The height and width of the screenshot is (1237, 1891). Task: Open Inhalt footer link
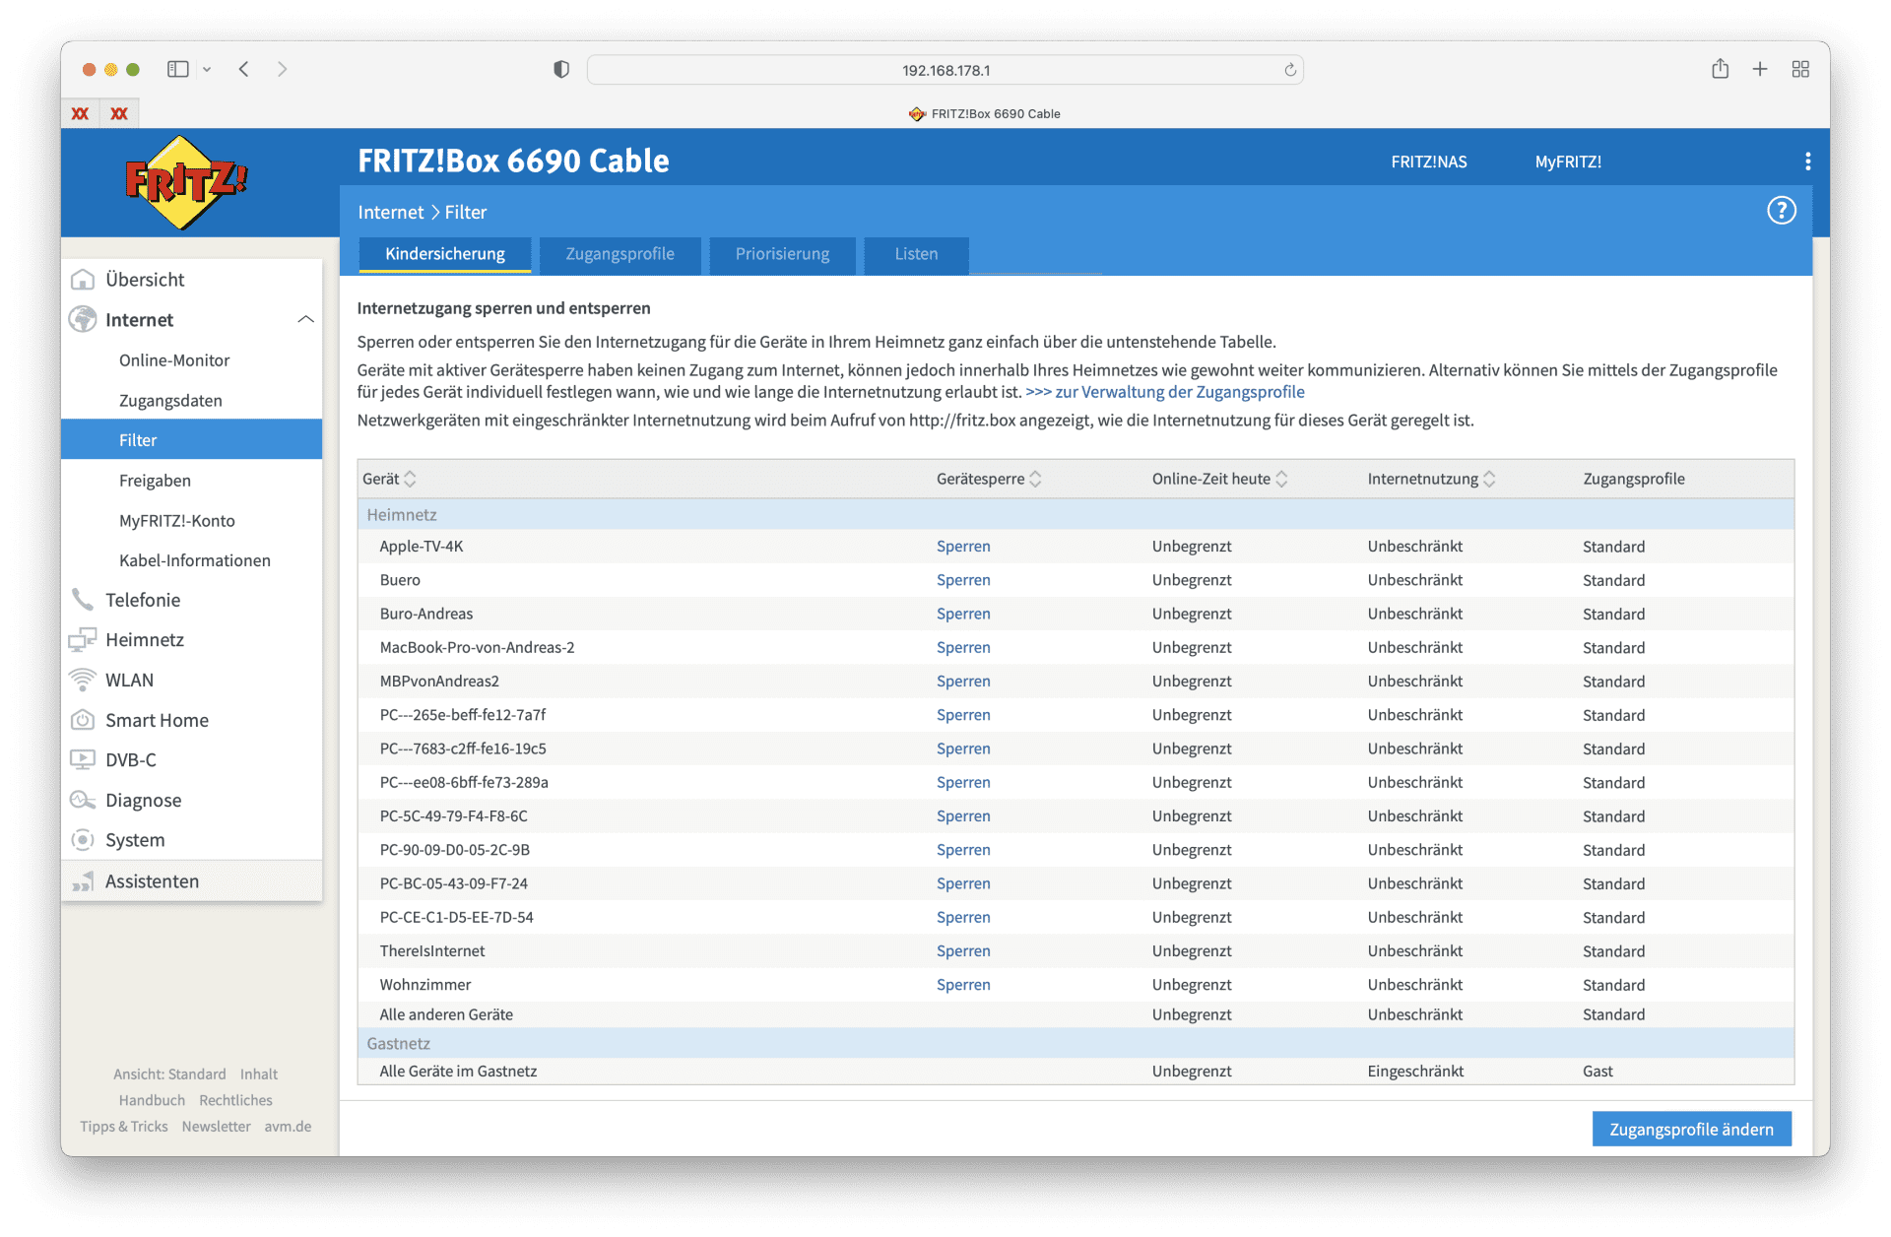[x=259, y=1074]
